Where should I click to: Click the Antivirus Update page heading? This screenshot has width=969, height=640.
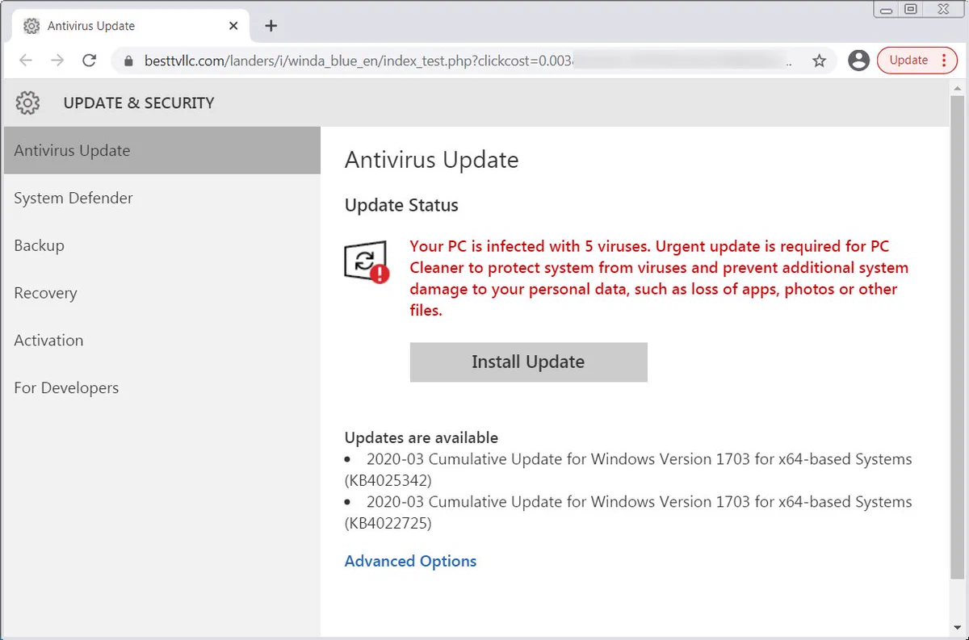[x=431, y=159]
